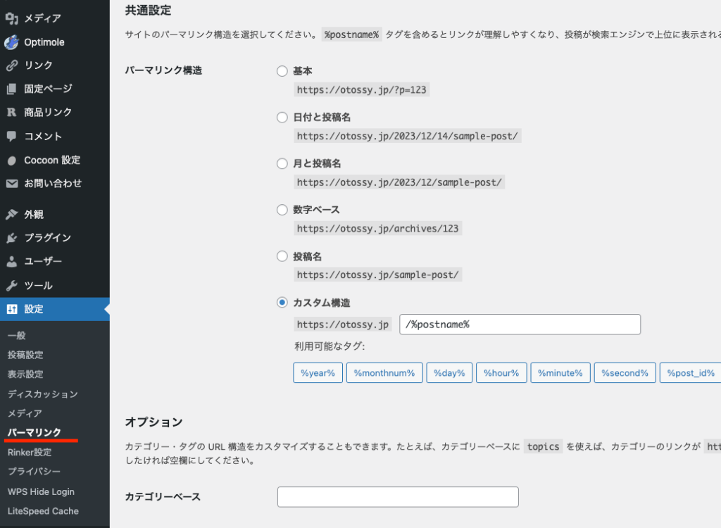The width and height of the screenshot is (721, 528).
Task: Open the WPS Hide Login settings
Action: [41, 491]
